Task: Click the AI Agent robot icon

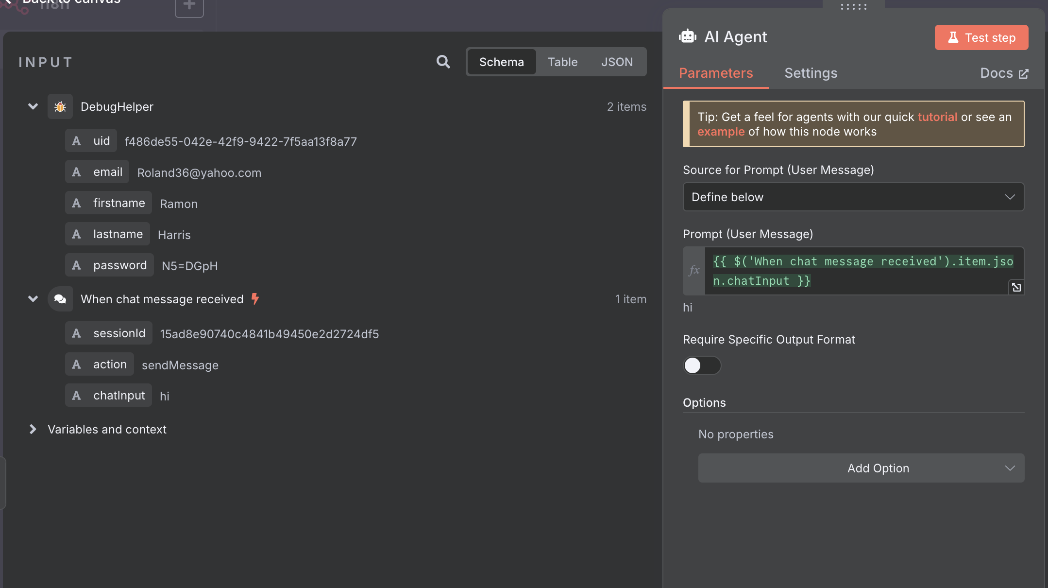Action: pyautogui.click(x=688, y=36)
